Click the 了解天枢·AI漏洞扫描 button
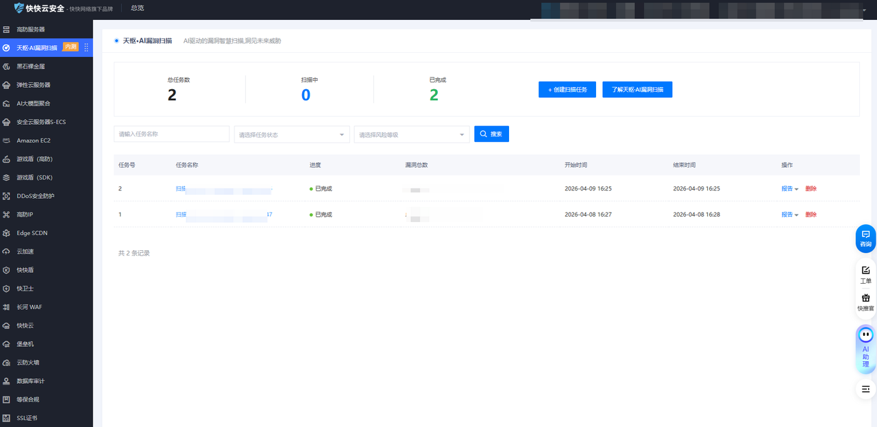Viewport: 877px width, 427px height. (x=637, y=90)
